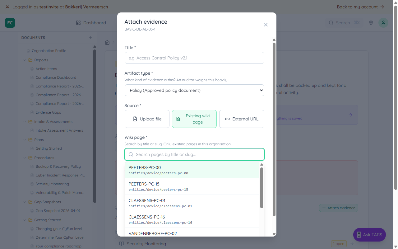Click the book icon beside Security Monitoring

pos(122,244)
